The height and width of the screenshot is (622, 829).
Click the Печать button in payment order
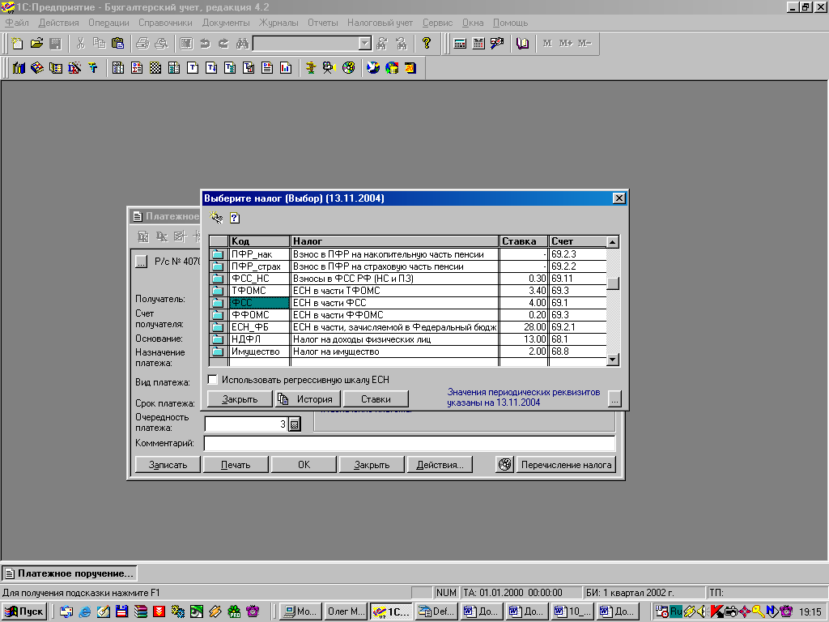(x=236, y=464)
